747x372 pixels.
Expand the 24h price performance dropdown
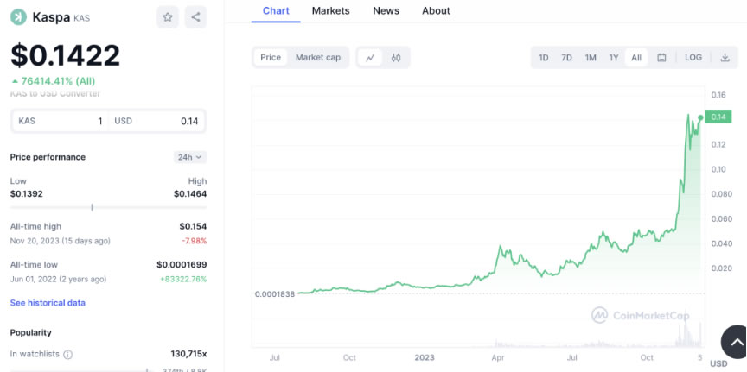190,157
